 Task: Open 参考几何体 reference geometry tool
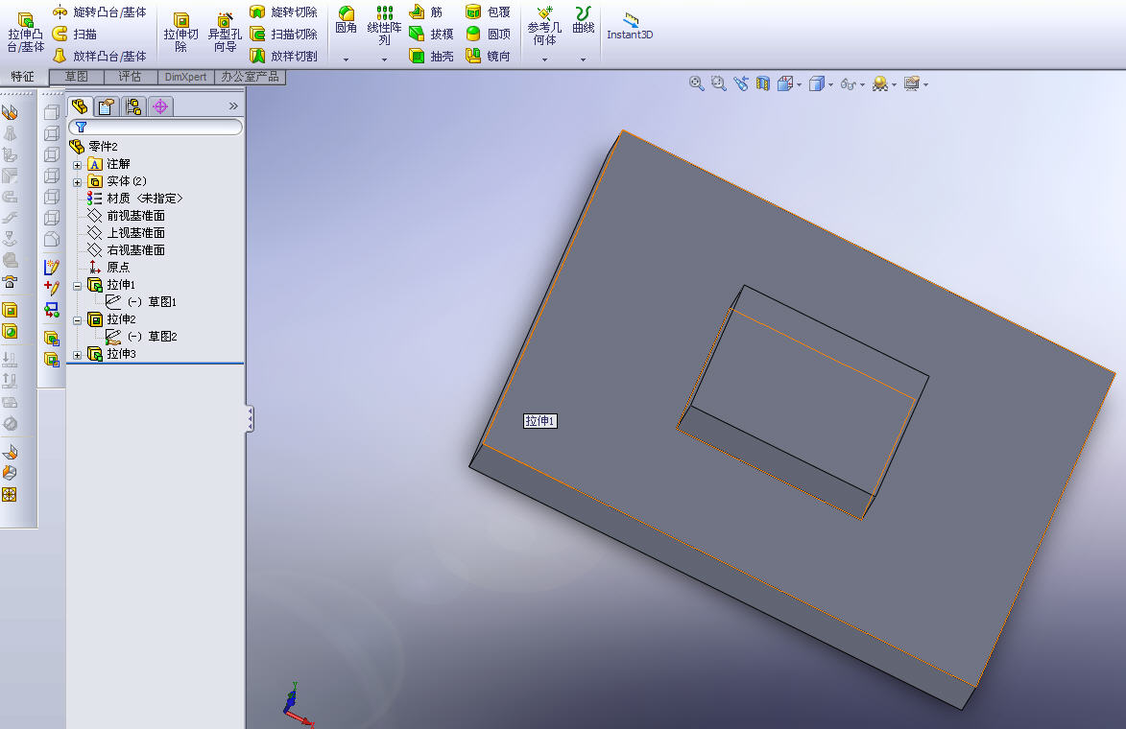pyautogui.click(x=544, y=25)
